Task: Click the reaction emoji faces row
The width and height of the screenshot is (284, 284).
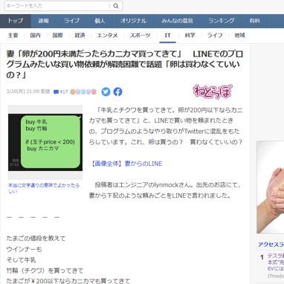Action: (x=83, y=91)
